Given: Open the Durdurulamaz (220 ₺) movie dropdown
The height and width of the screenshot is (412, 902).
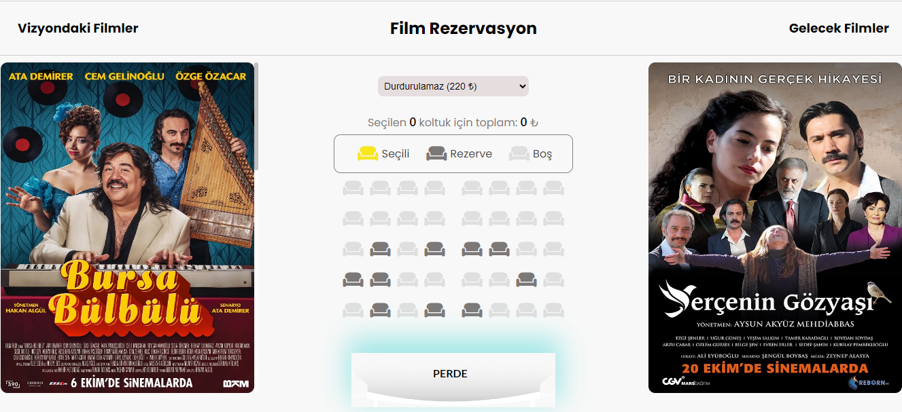Looking at the screenshot, I should (x=453, y=86).
